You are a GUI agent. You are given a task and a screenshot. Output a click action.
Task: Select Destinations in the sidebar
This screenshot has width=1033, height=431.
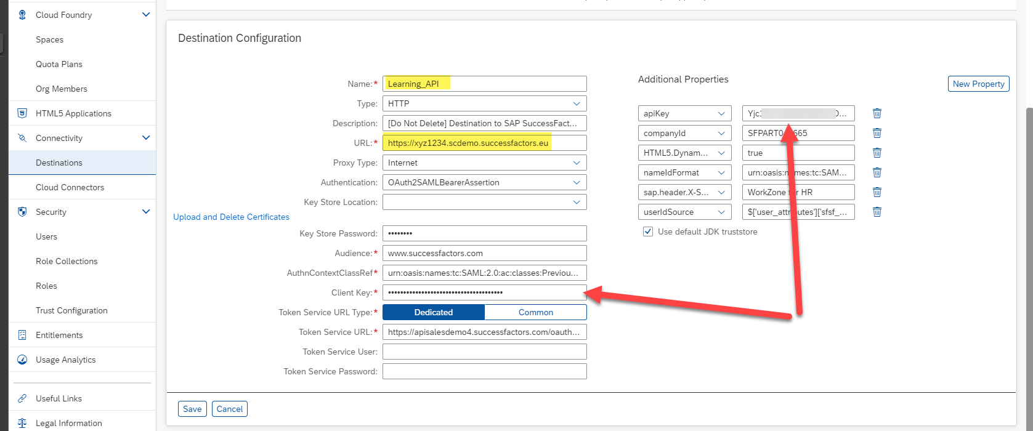82,163
